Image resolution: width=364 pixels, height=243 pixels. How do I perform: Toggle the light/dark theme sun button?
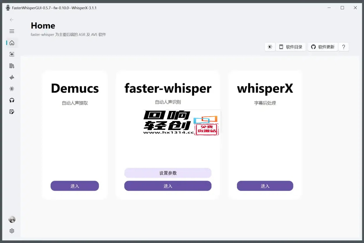270,47
